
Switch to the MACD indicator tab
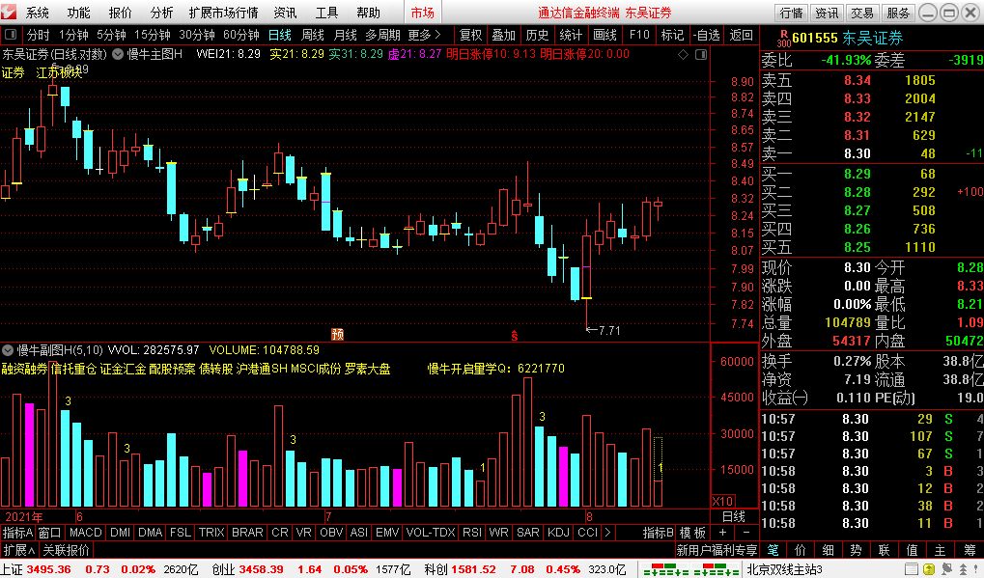point(85,533)
